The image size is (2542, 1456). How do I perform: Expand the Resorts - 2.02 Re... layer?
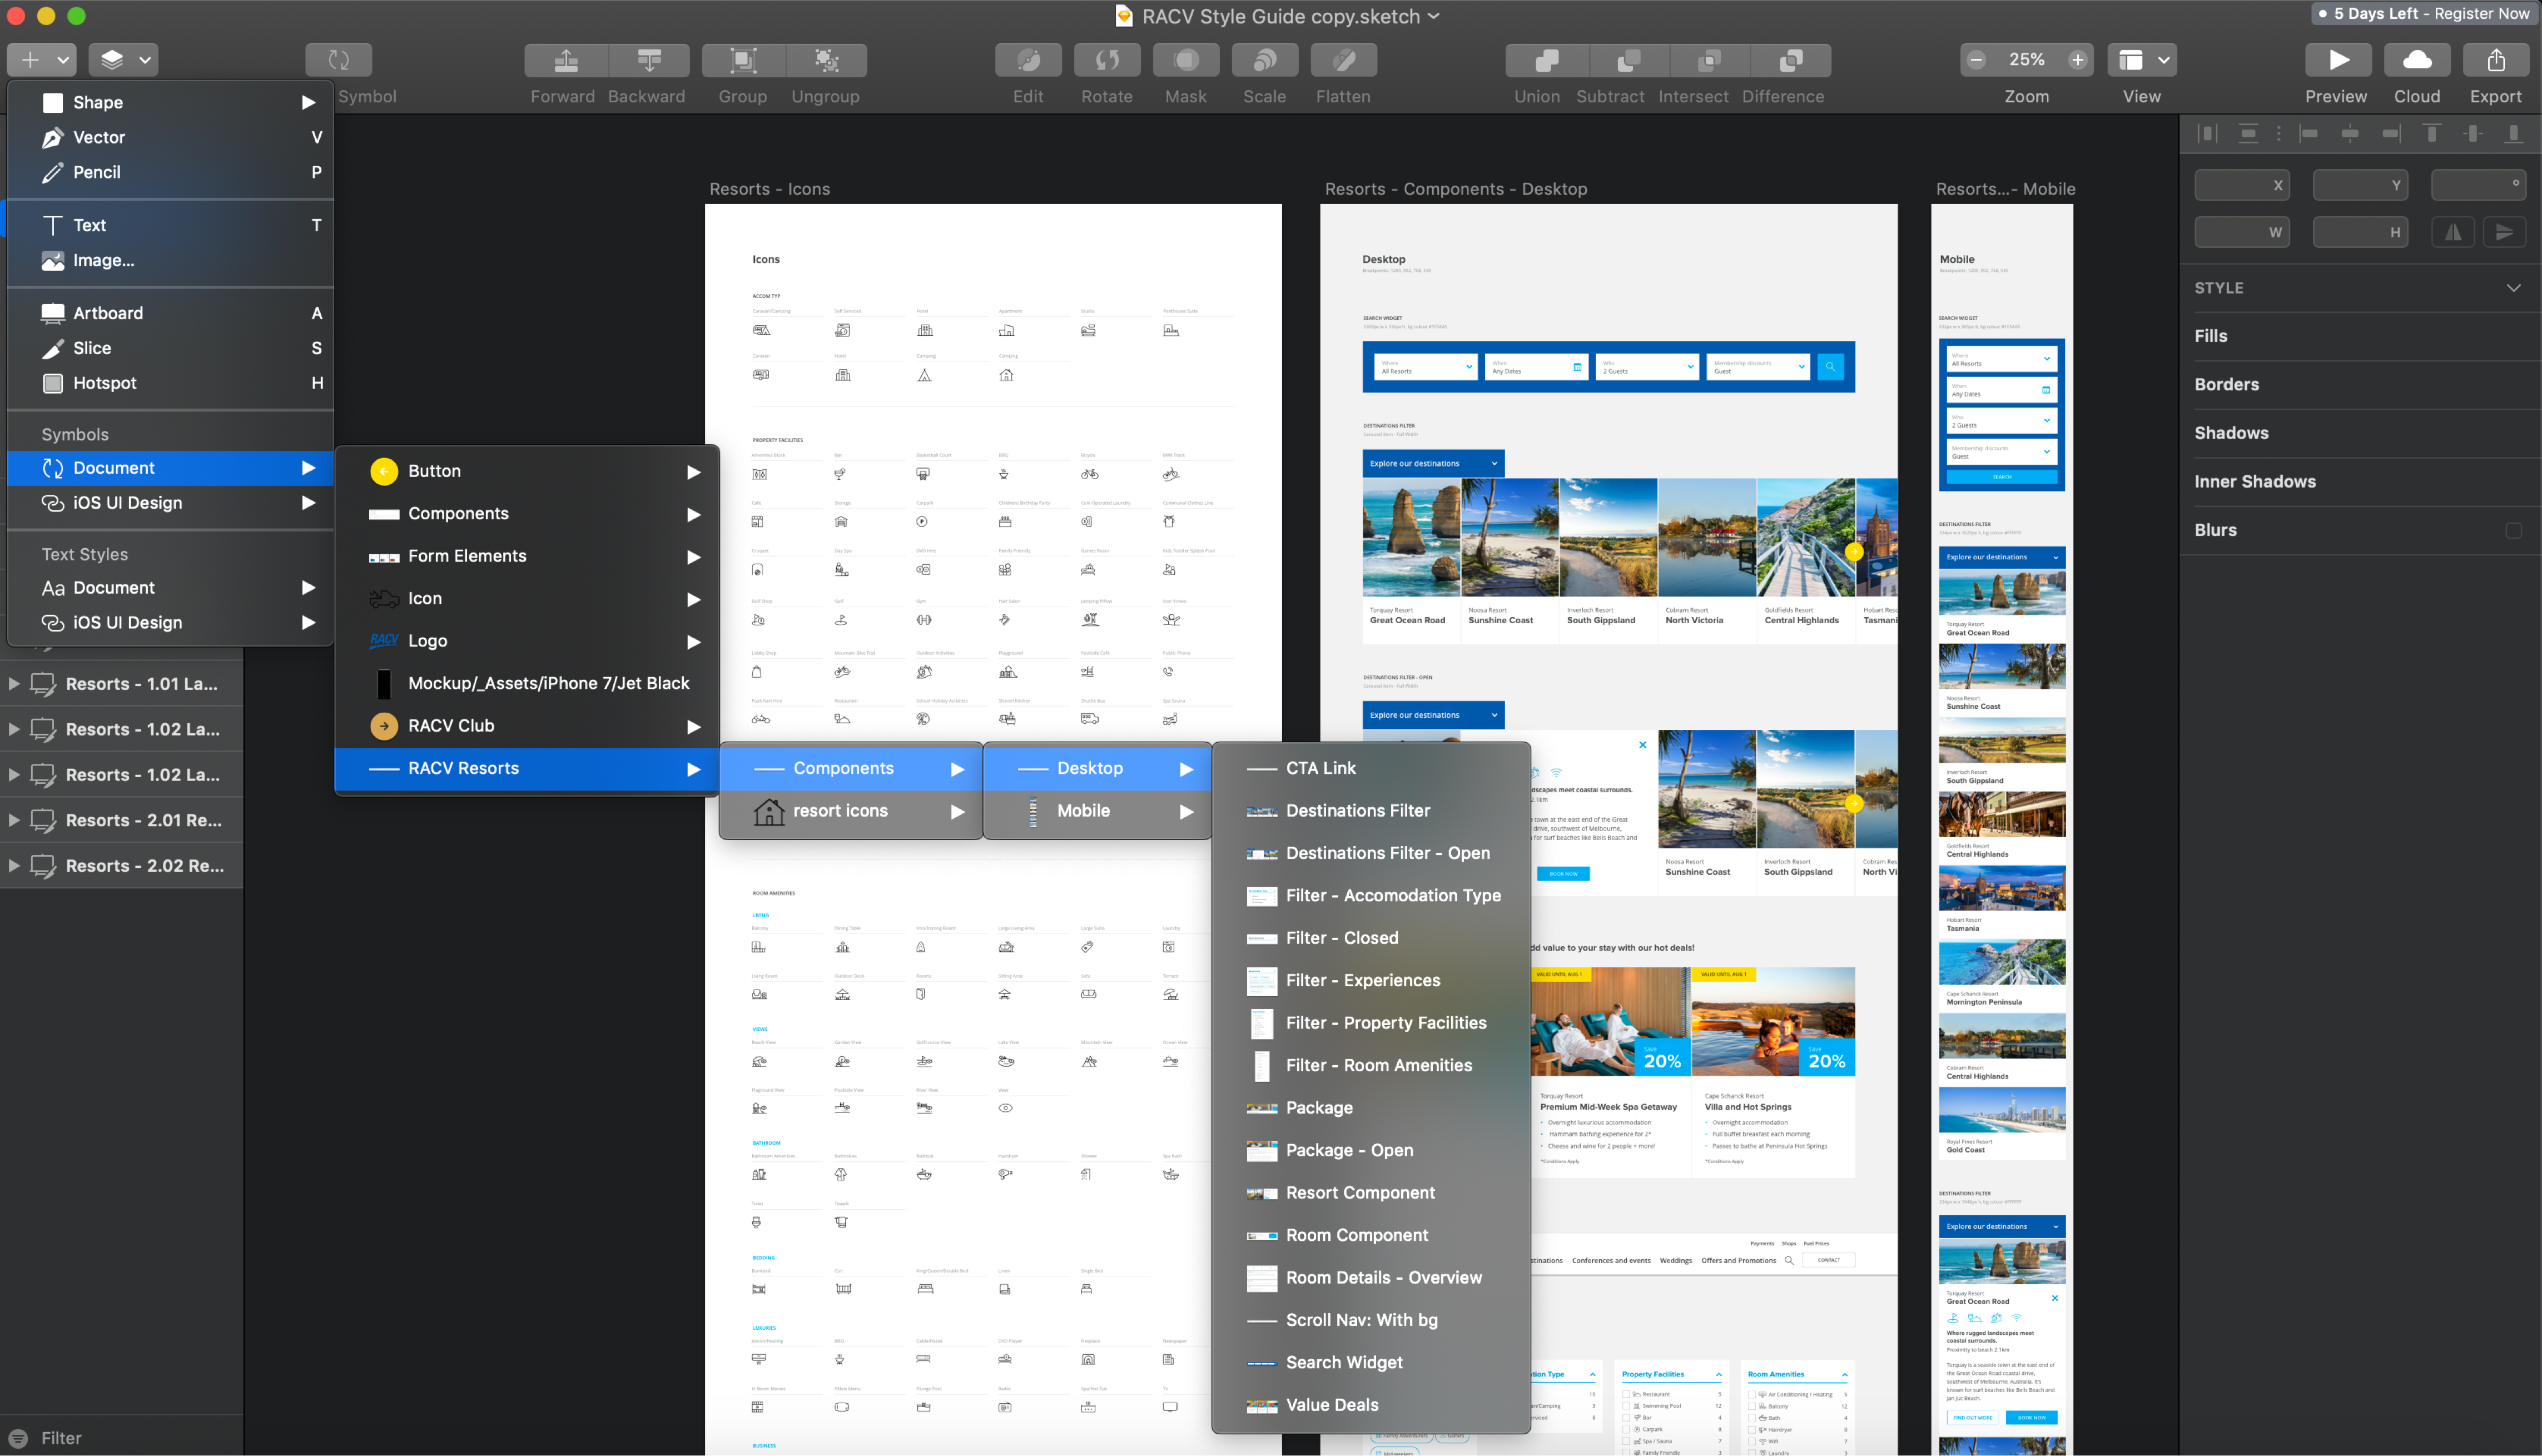coord(14,865)
